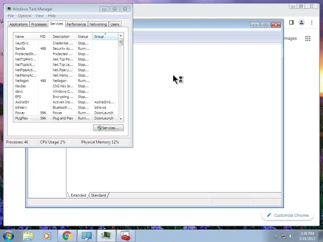Open the View menu in Task Manager
The image size is (323, 242).
(39, 16)
